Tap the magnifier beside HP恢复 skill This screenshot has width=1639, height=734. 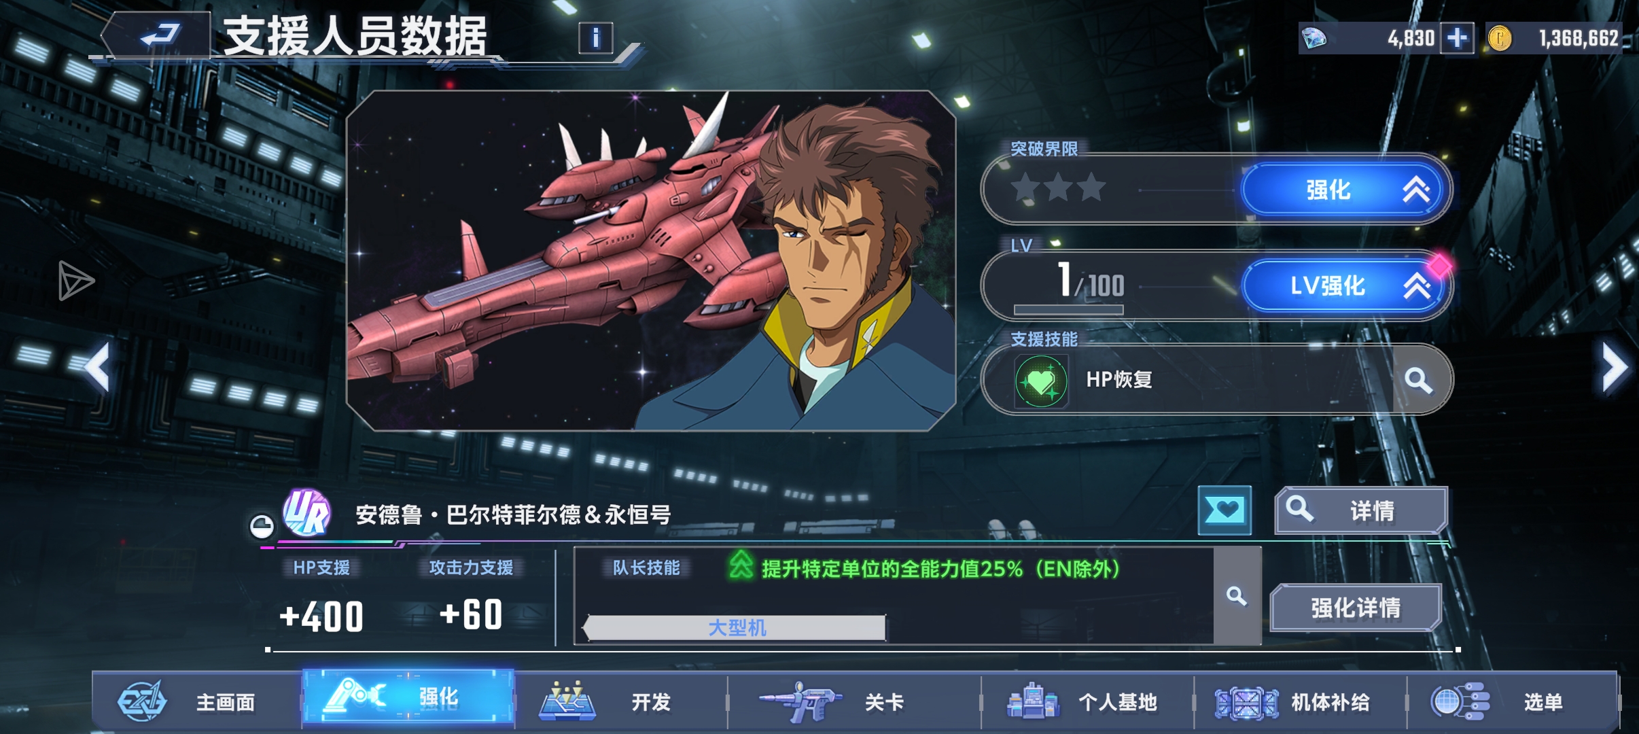1419,380
